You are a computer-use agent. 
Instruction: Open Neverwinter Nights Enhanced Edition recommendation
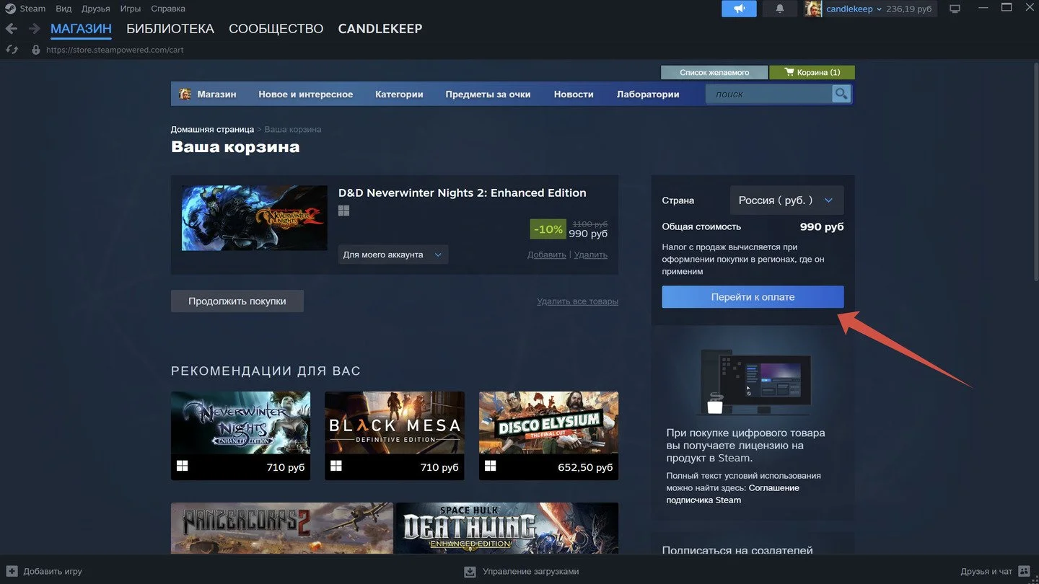tap(240, 435)
